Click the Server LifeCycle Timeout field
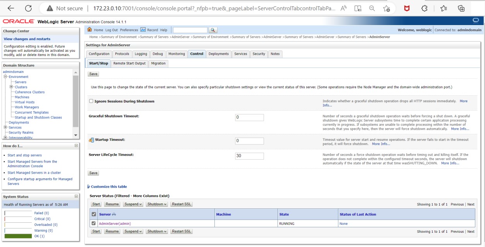This screenshot has height=247, width=485. pyautogui.click(x=249, y=156)
